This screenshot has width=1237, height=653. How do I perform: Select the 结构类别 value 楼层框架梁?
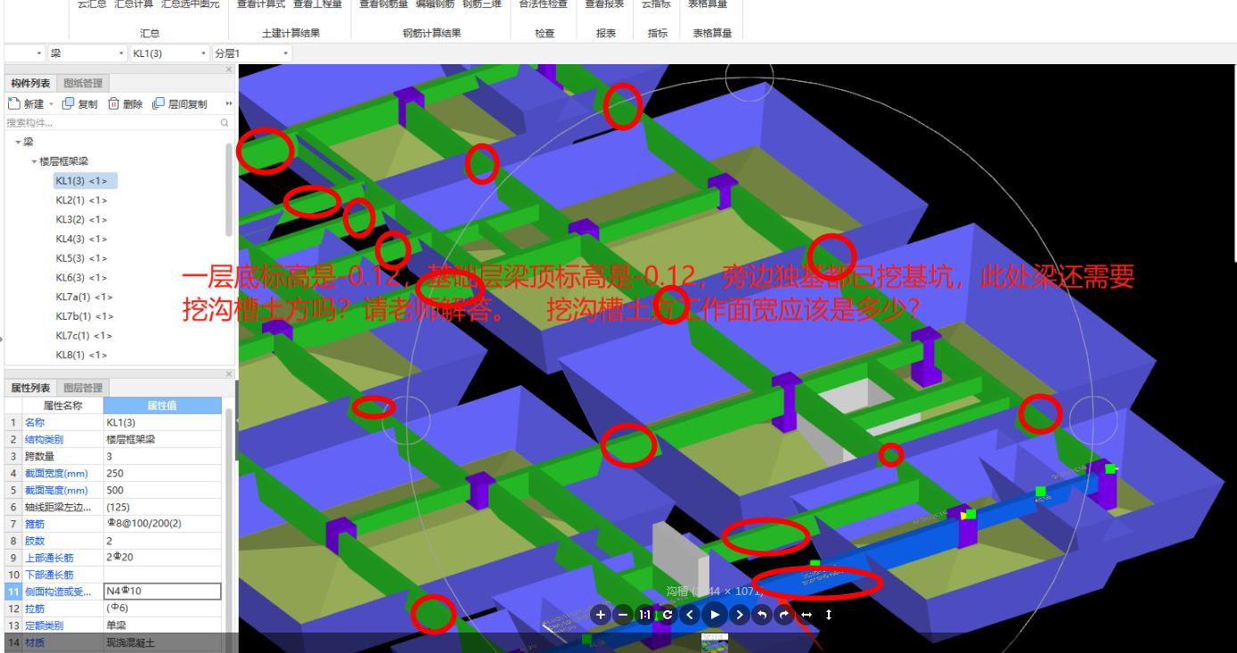point(162,439)
